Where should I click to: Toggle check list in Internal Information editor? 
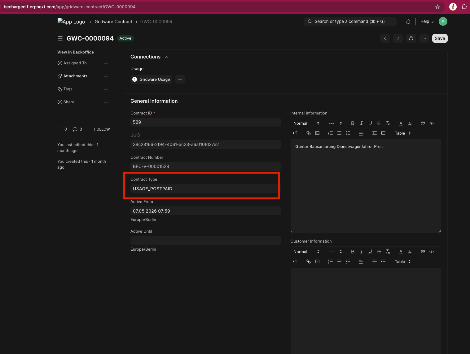[x=348, y=133]
